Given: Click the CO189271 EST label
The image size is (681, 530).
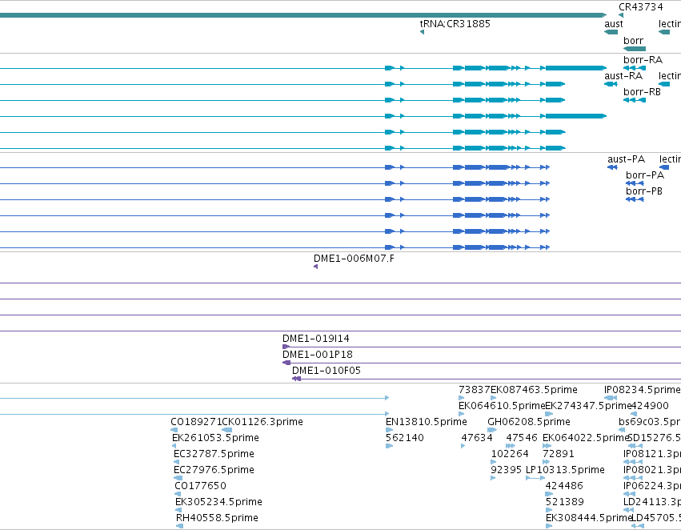Looking at the screenshot, I should 196,422.
